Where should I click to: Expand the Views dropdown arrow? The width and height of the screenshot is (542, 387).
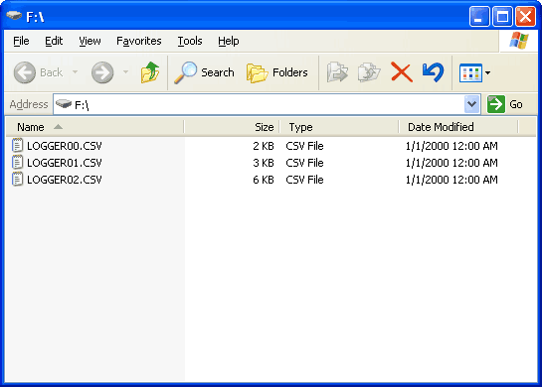pyautogui.click(x=487, y=72)
